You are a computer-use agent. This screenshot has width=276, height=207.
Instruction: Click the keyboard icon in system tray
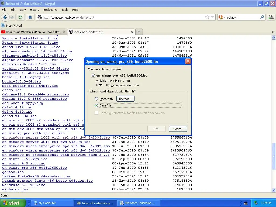pyautogui.click(x=246, y=203)
